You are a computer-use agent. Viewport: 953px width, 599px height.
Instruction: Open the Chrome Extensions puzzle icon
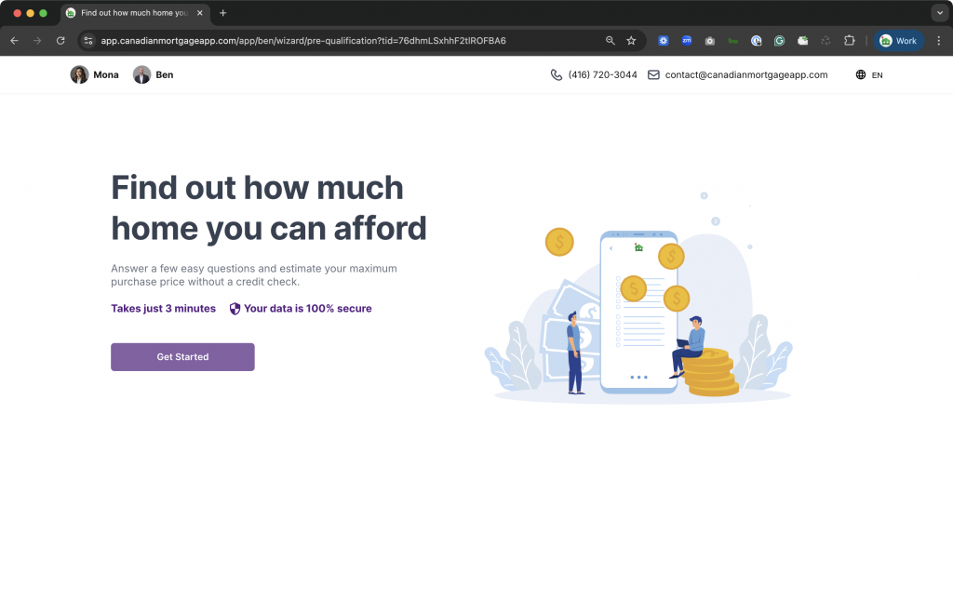coord(849,41)
